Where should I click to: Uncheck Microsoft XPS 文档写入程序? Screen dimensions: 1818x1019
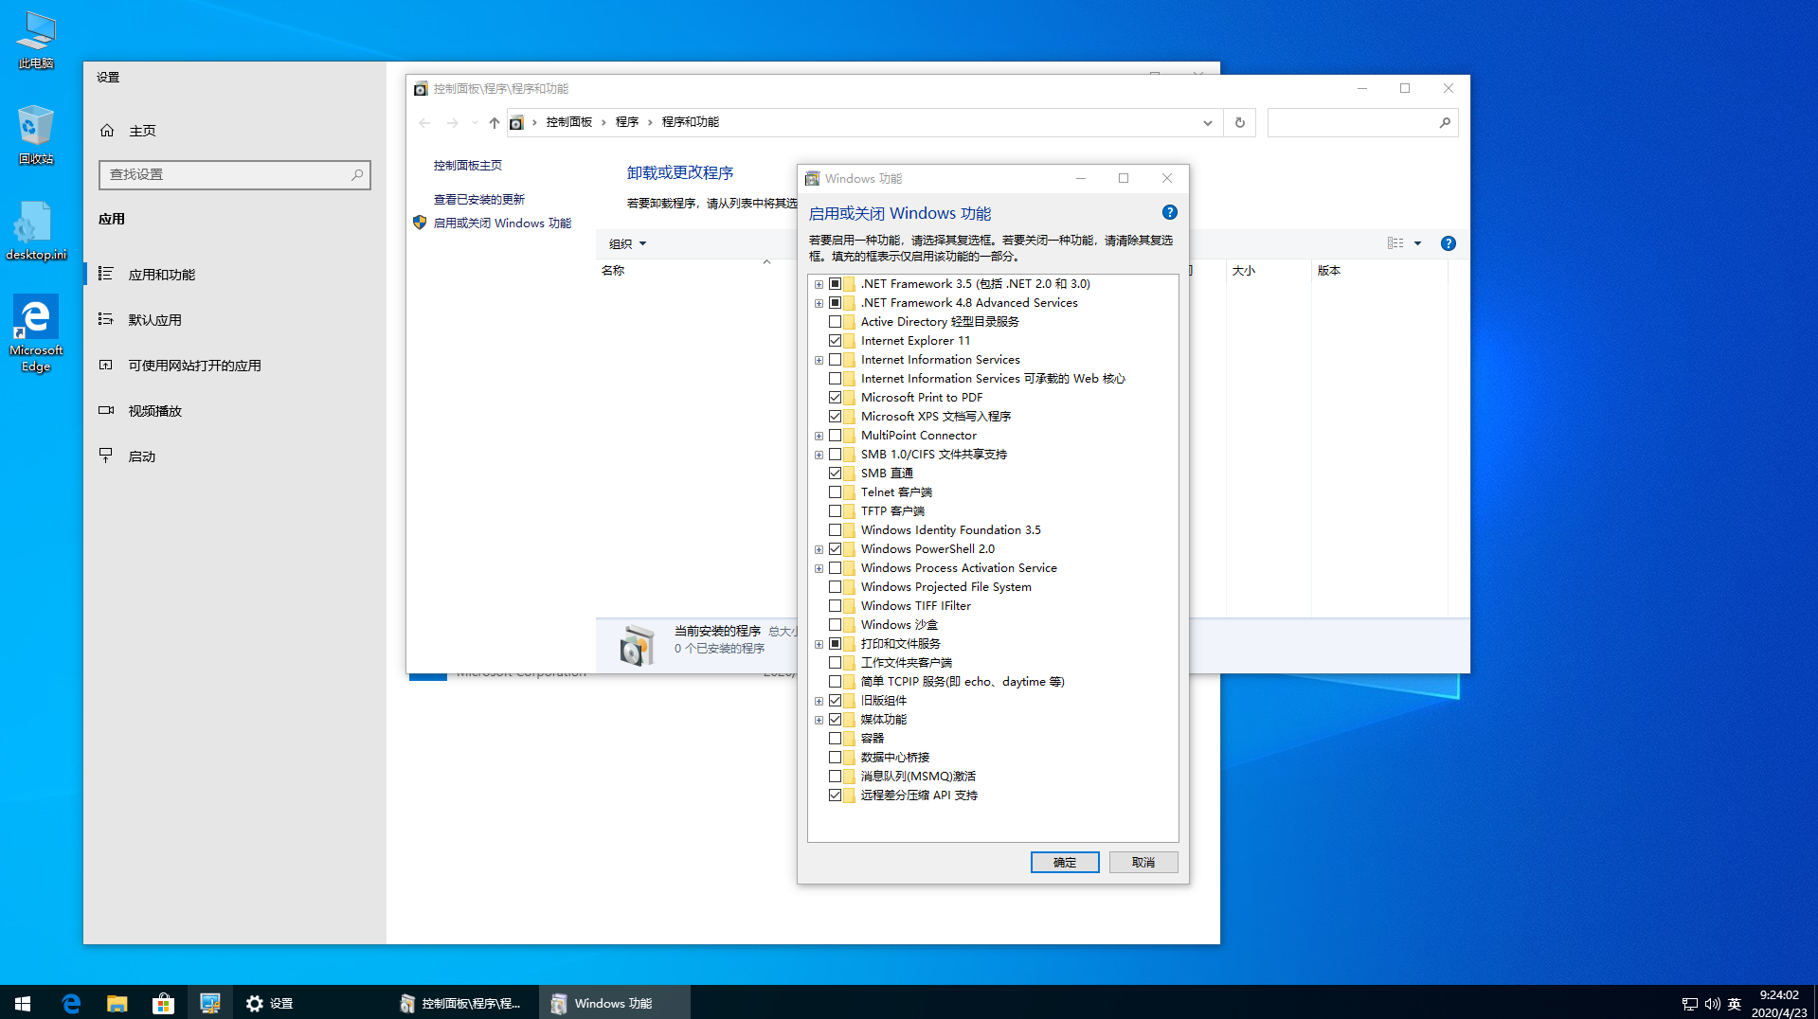(x=835, y=417)
